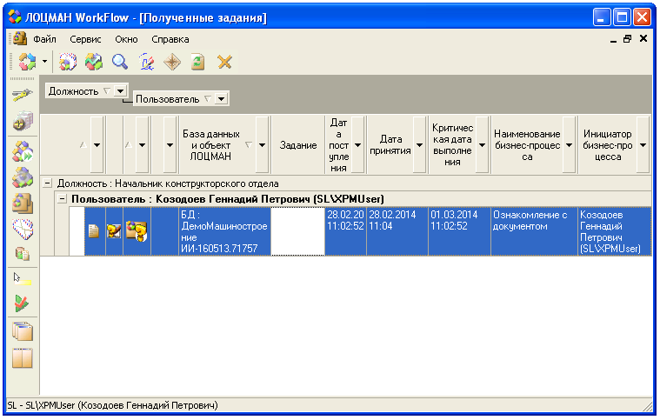Click the gray gear process sidebar icon
The height and width of the screenshot is (420, 660).
(23, 177)
